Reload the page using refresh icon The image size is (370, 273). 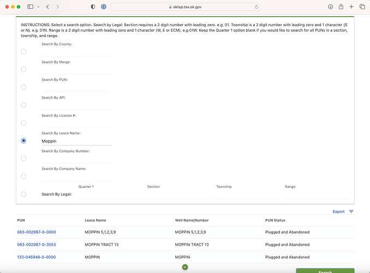[x=256, y=7]
